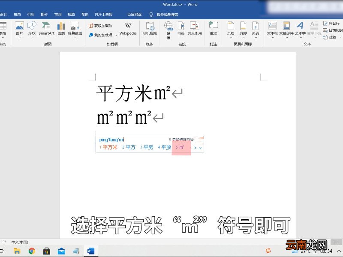
Task: Add a hyperlink with the 链接 icon
Action: tap(168, 30)
